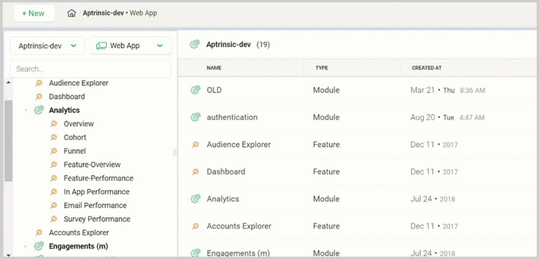Click the module icon beside authentication row
This screenshot has height=259, width=539.
[x=195, y=117]
